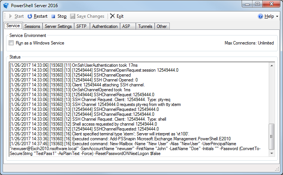Click the 'OnSshUserAuthentication took 17ms' log line
283x175 pixels.
coord(74,65)
